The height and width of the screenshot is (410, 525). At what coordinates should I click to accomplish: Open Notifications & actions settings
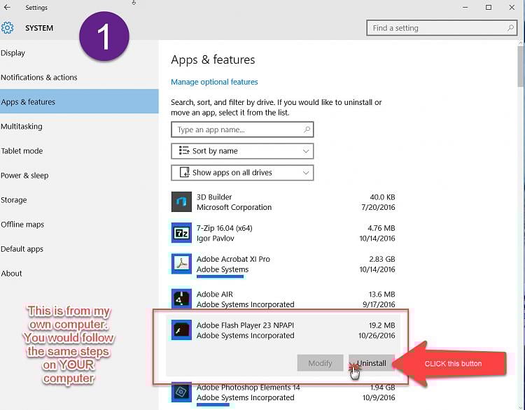79,78
